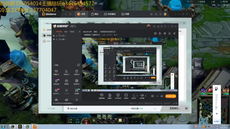Add the 直播弹幕 source from bottom bar
The height and width of the screenshot is (129, 230).
(x=101, y=96)
